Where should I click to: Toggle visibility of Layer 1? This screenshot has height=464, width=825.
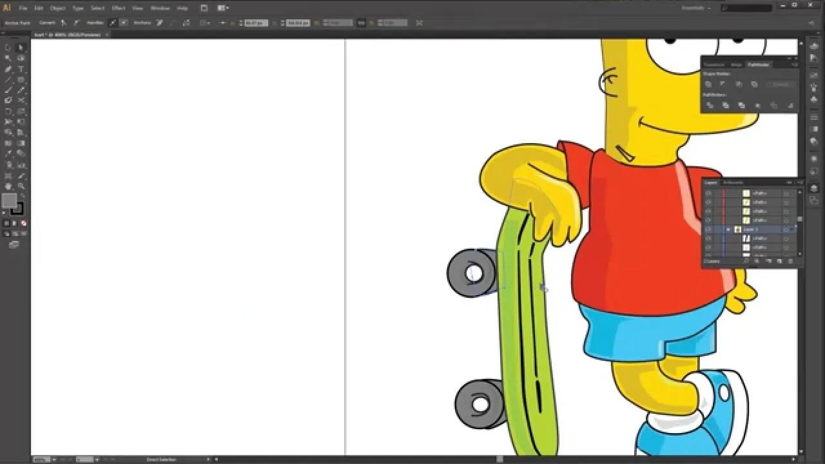click(709, 229)
